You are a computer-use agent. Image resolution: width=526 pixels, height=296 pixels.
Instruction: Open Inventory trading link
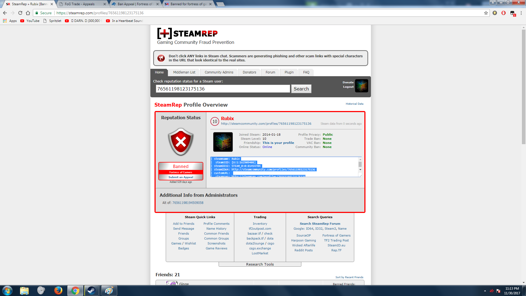click(260, 224)
